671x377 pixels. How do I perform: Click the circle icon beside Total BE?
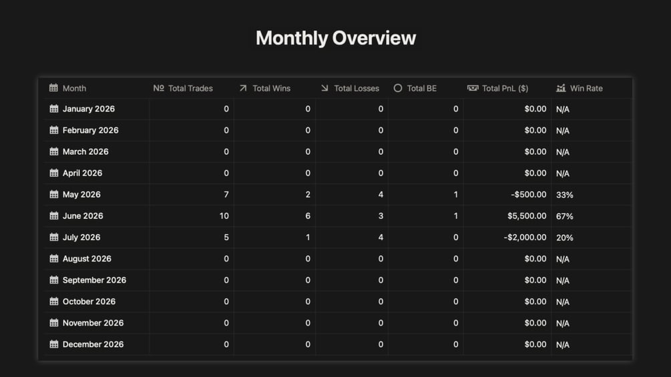(398, 88)
